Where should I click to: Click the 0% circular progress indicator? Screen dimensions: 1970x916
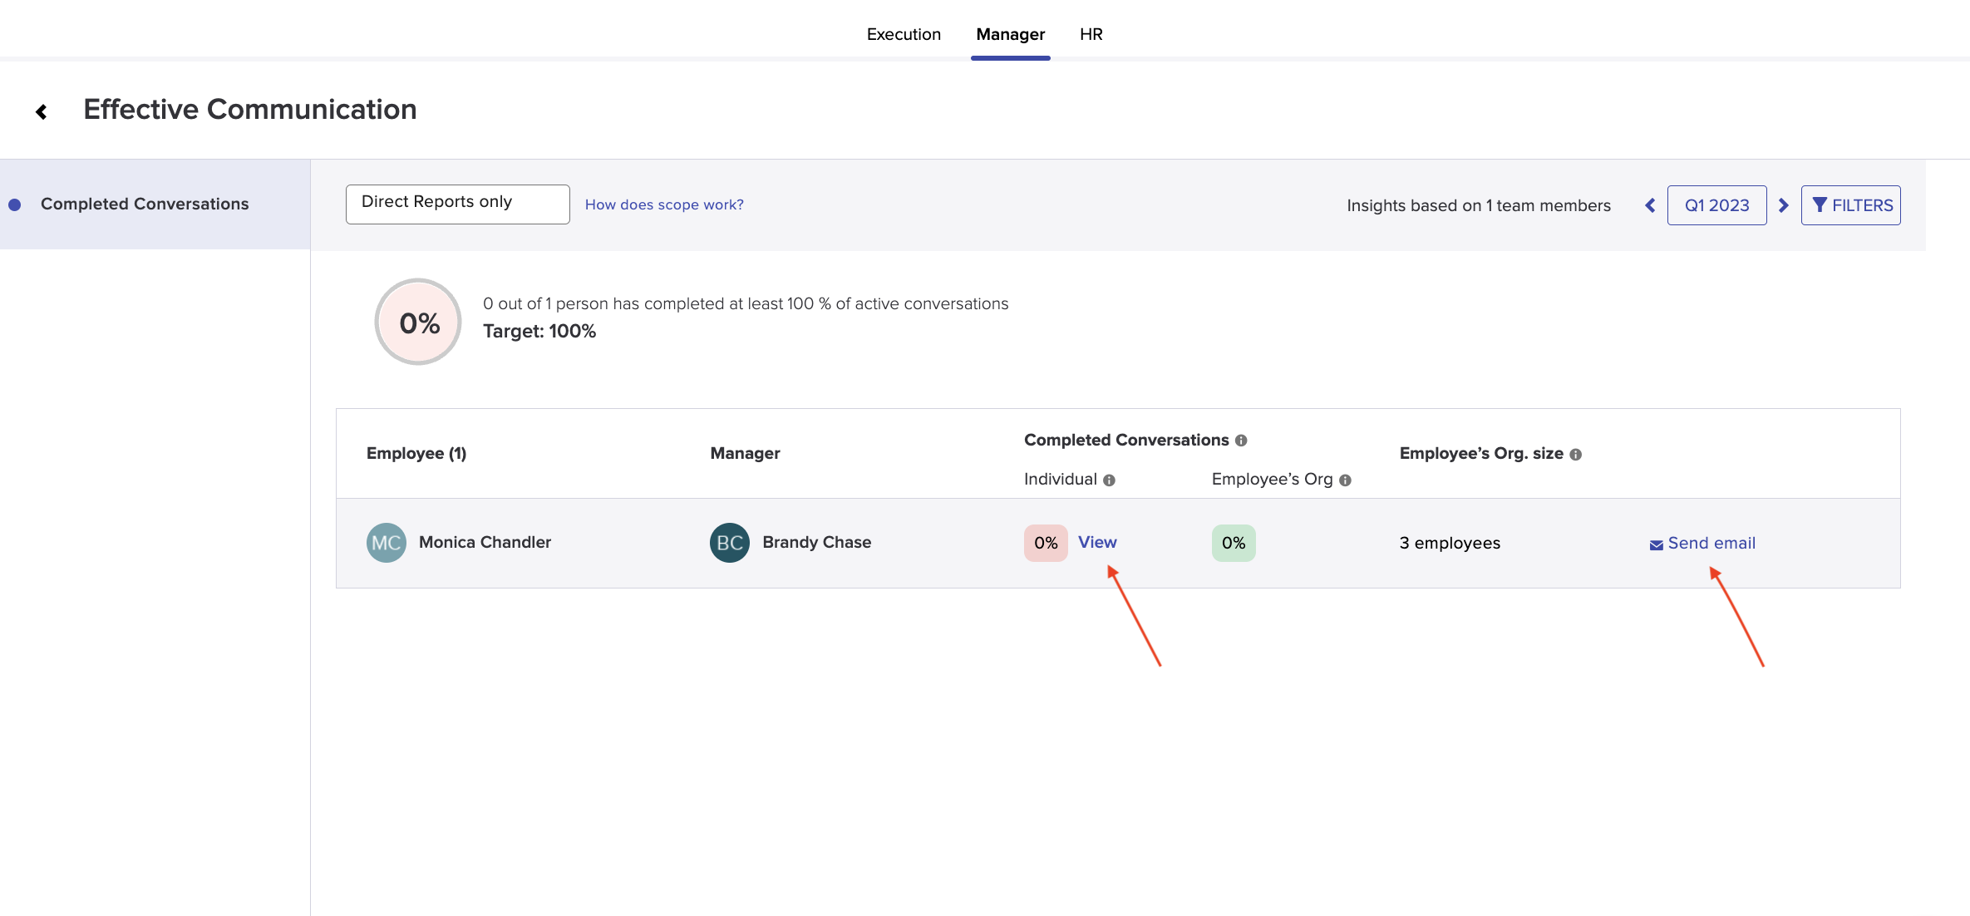(x=418, y=323)
